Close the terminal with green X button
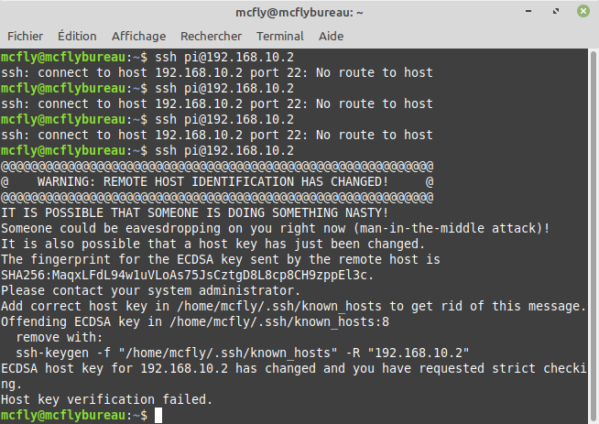The image size is (599, 424). [583, 11]
